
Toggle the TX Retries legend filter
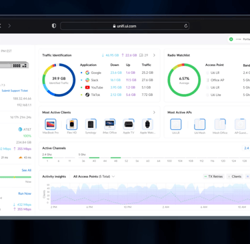[213, 177]
